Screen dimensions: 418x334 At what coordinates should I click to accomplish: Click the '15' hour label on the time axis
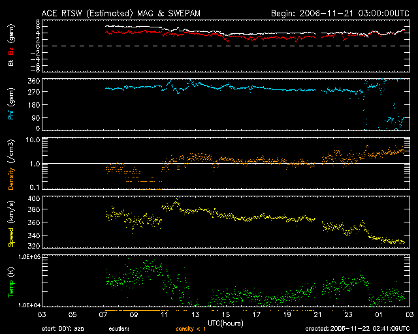(226, 315)
